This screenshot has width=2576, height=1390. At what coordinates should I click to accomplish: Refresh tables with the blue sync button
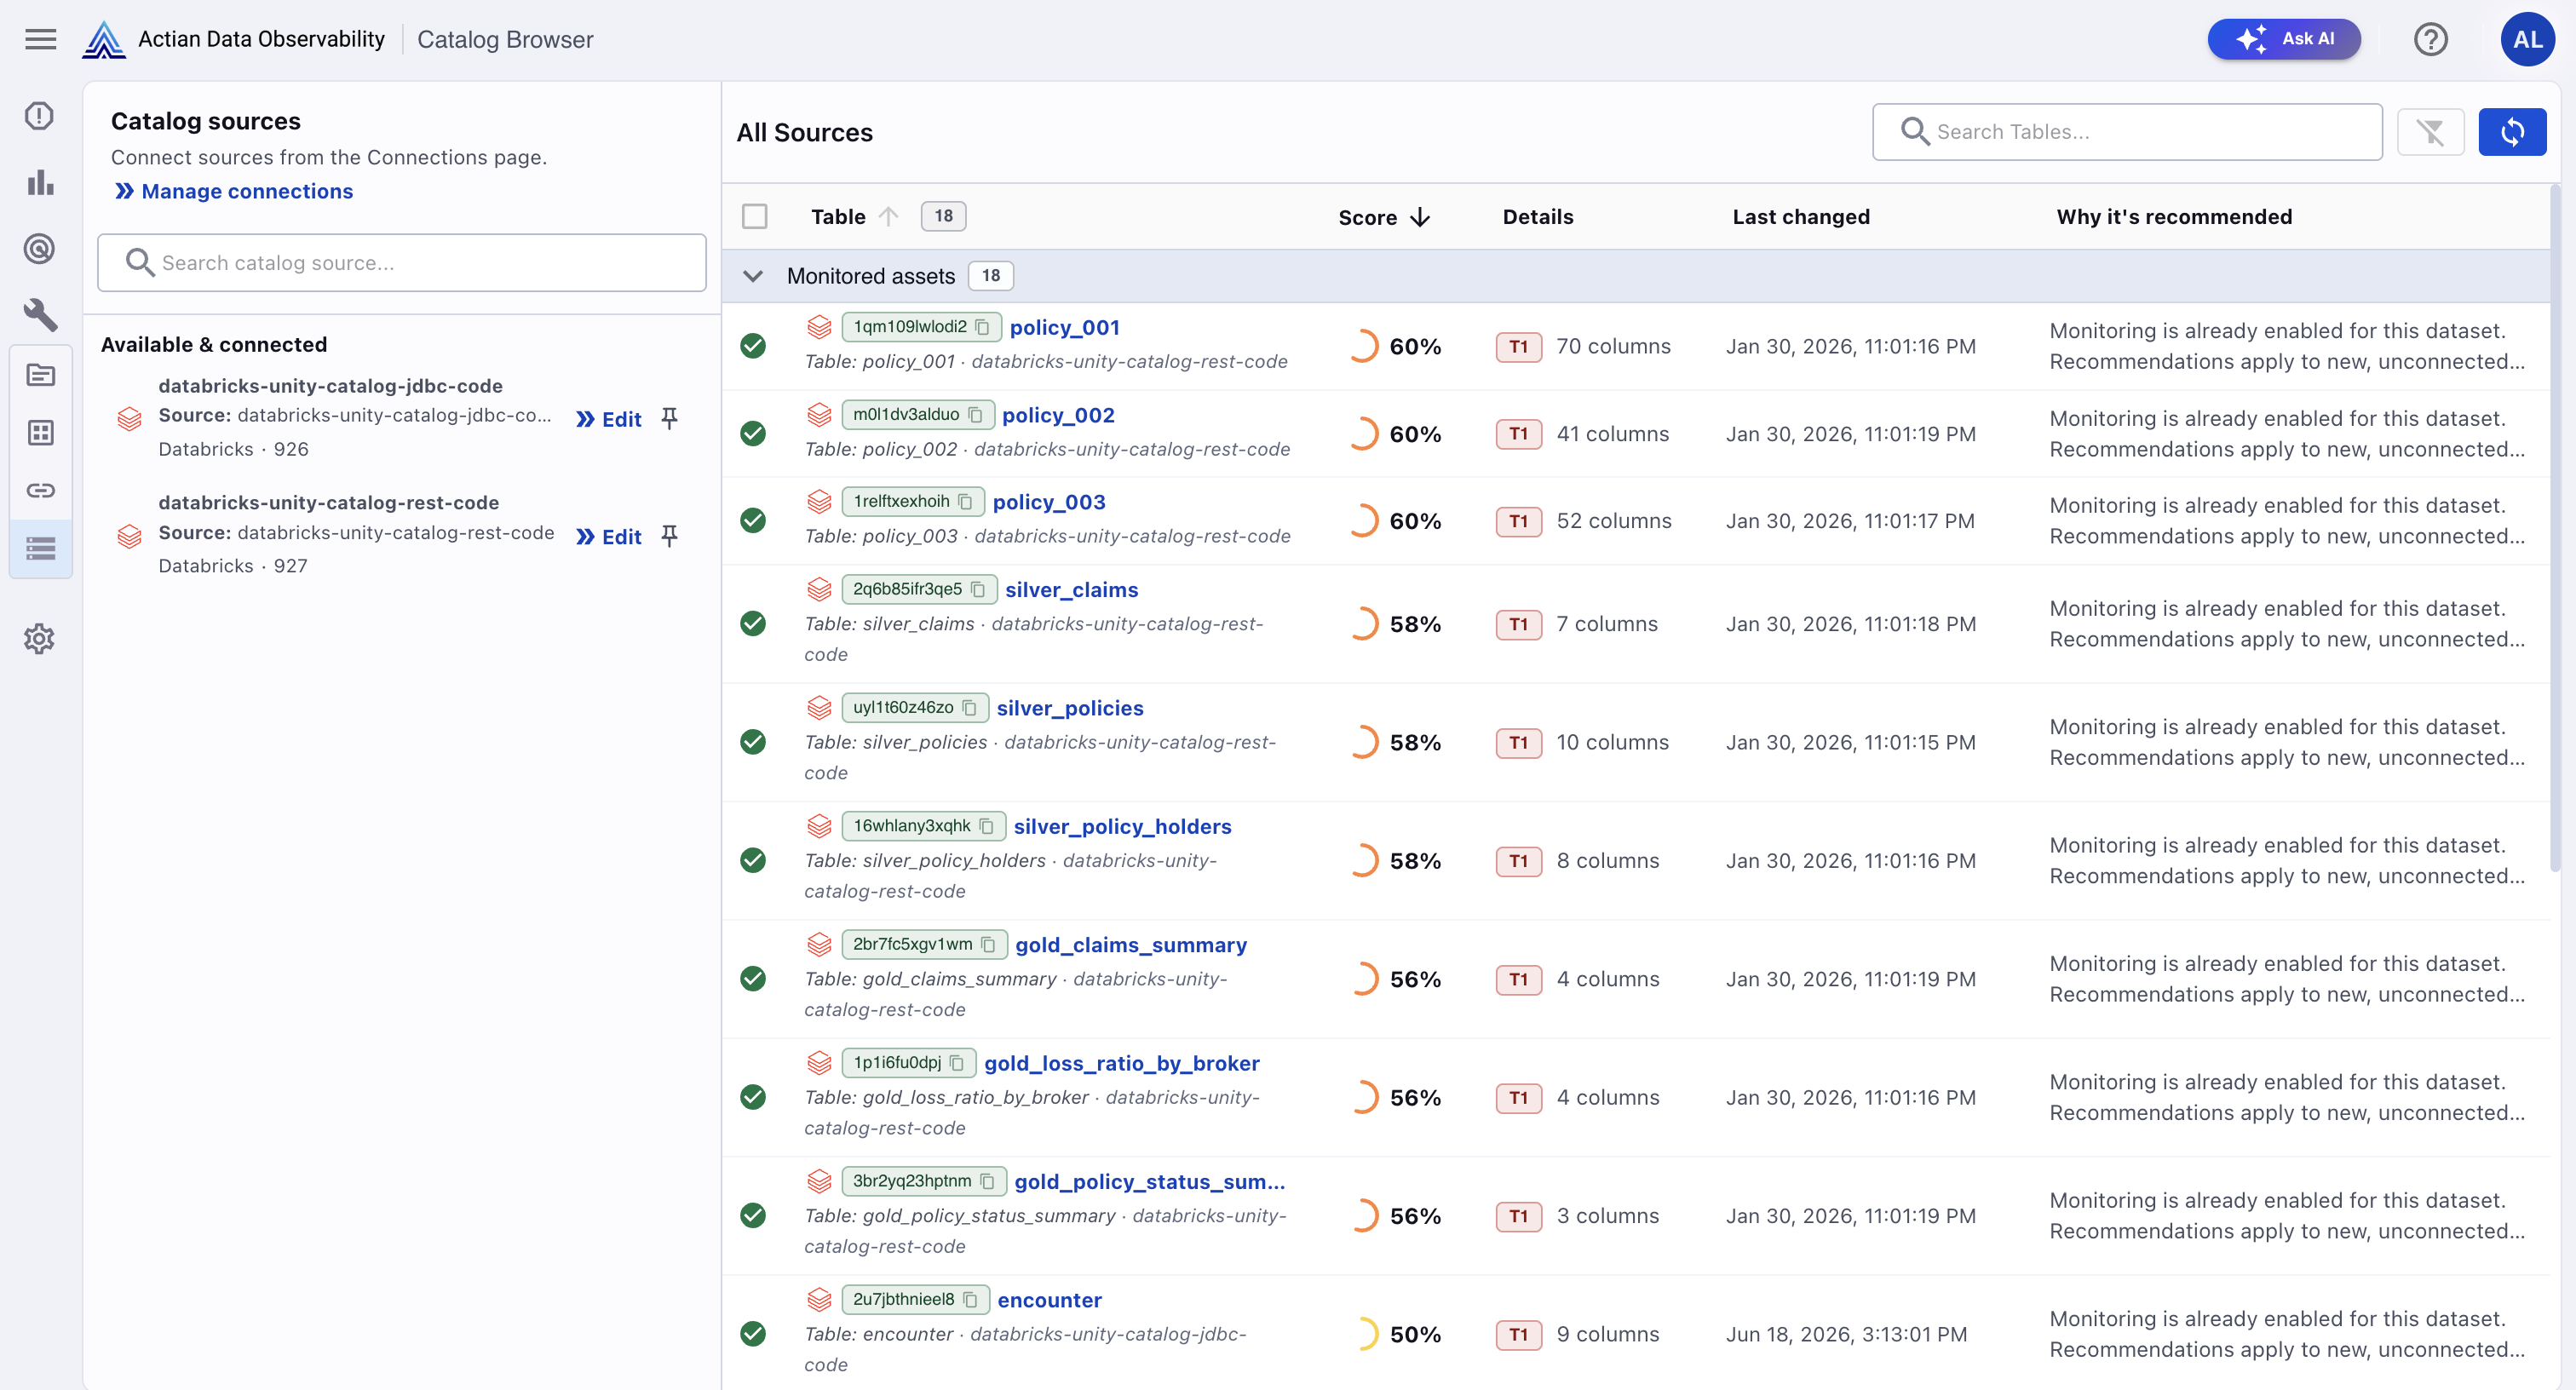click(x=2511, y=132)
